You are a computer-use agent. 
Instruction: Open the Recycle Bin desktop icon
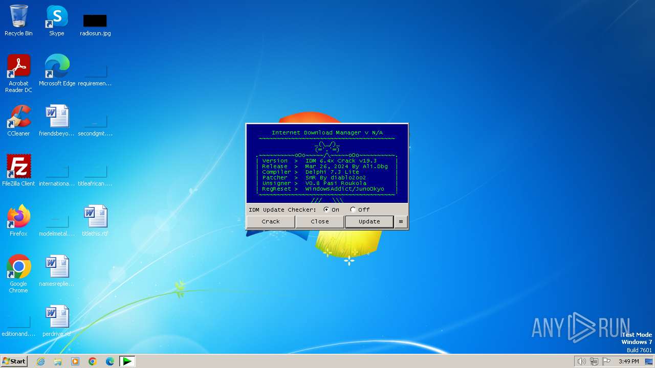(18, 20)
